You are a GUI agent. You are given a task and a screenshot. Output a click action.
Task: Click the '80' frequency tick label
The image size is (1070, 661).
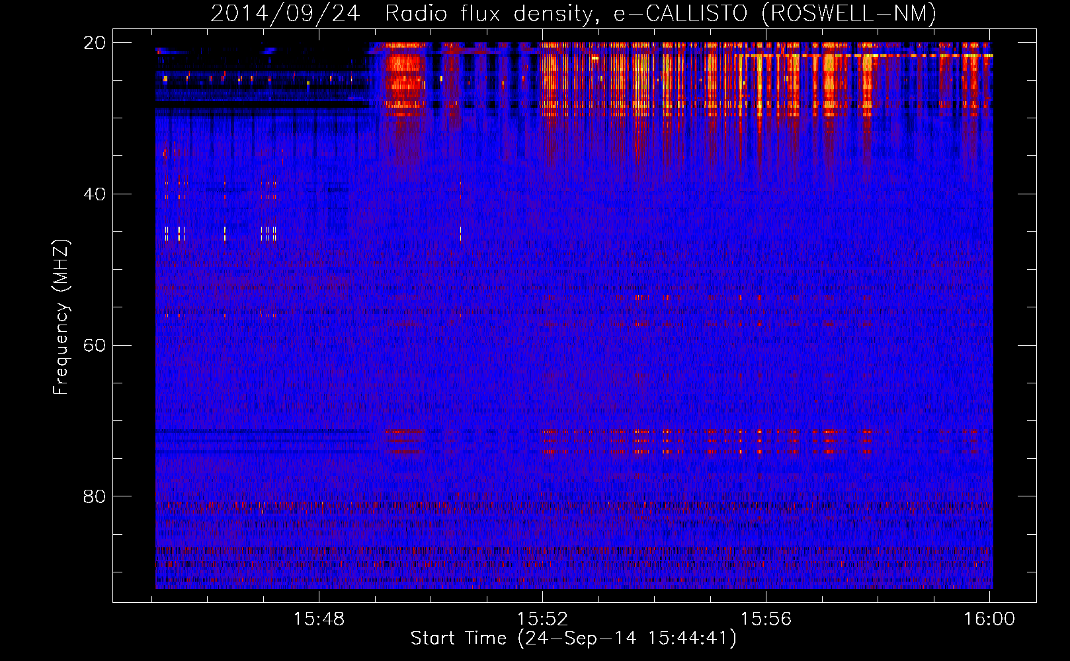coord(95,496)
